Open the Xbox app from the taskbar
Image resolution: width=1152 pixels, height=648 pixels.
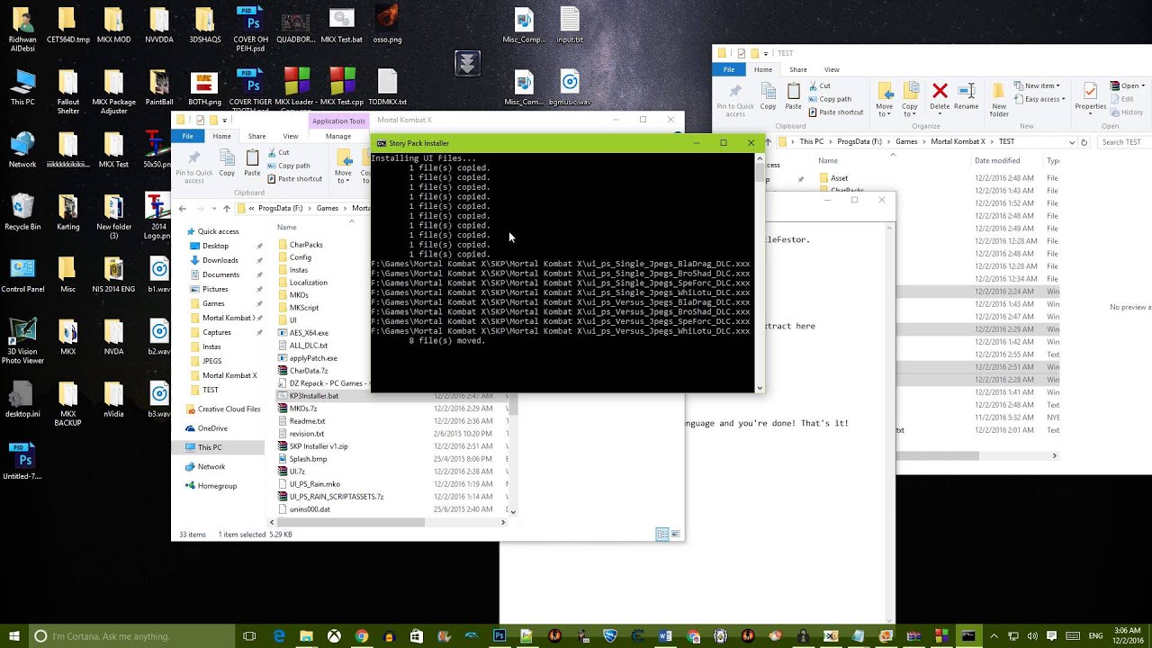(x=334, y=636)
